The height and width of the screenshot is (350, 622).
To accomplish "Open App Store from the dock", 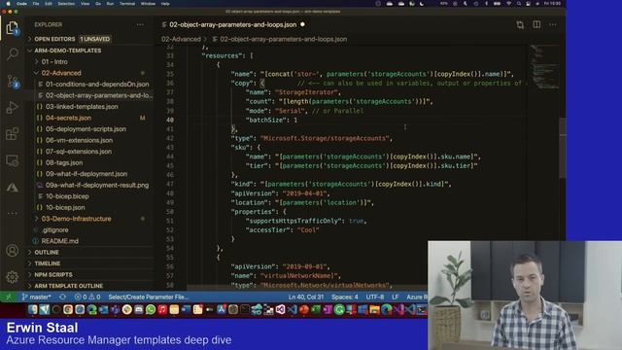I will (221, 309).
